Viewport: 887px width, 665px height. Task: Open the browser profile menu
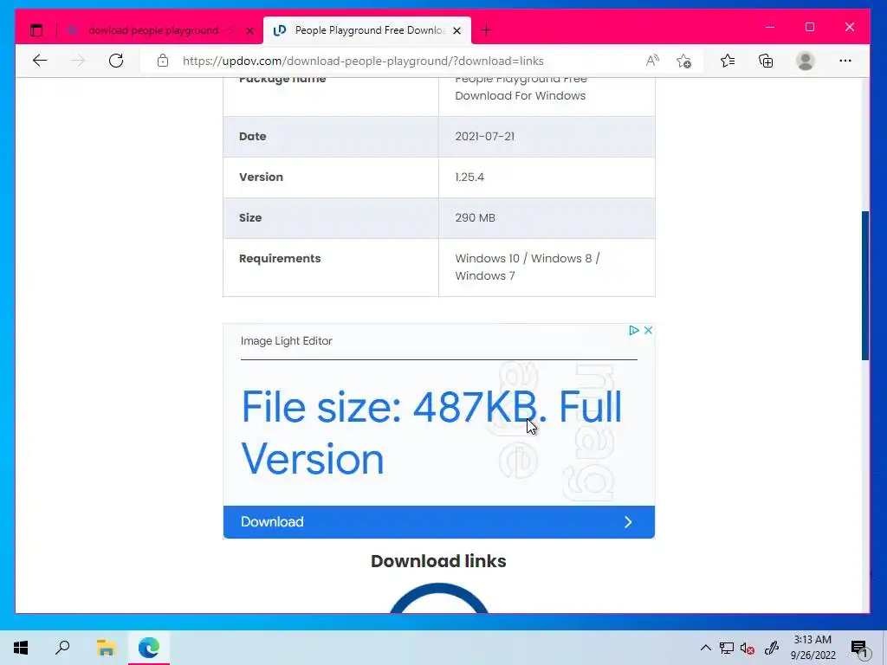coord(805,61)
